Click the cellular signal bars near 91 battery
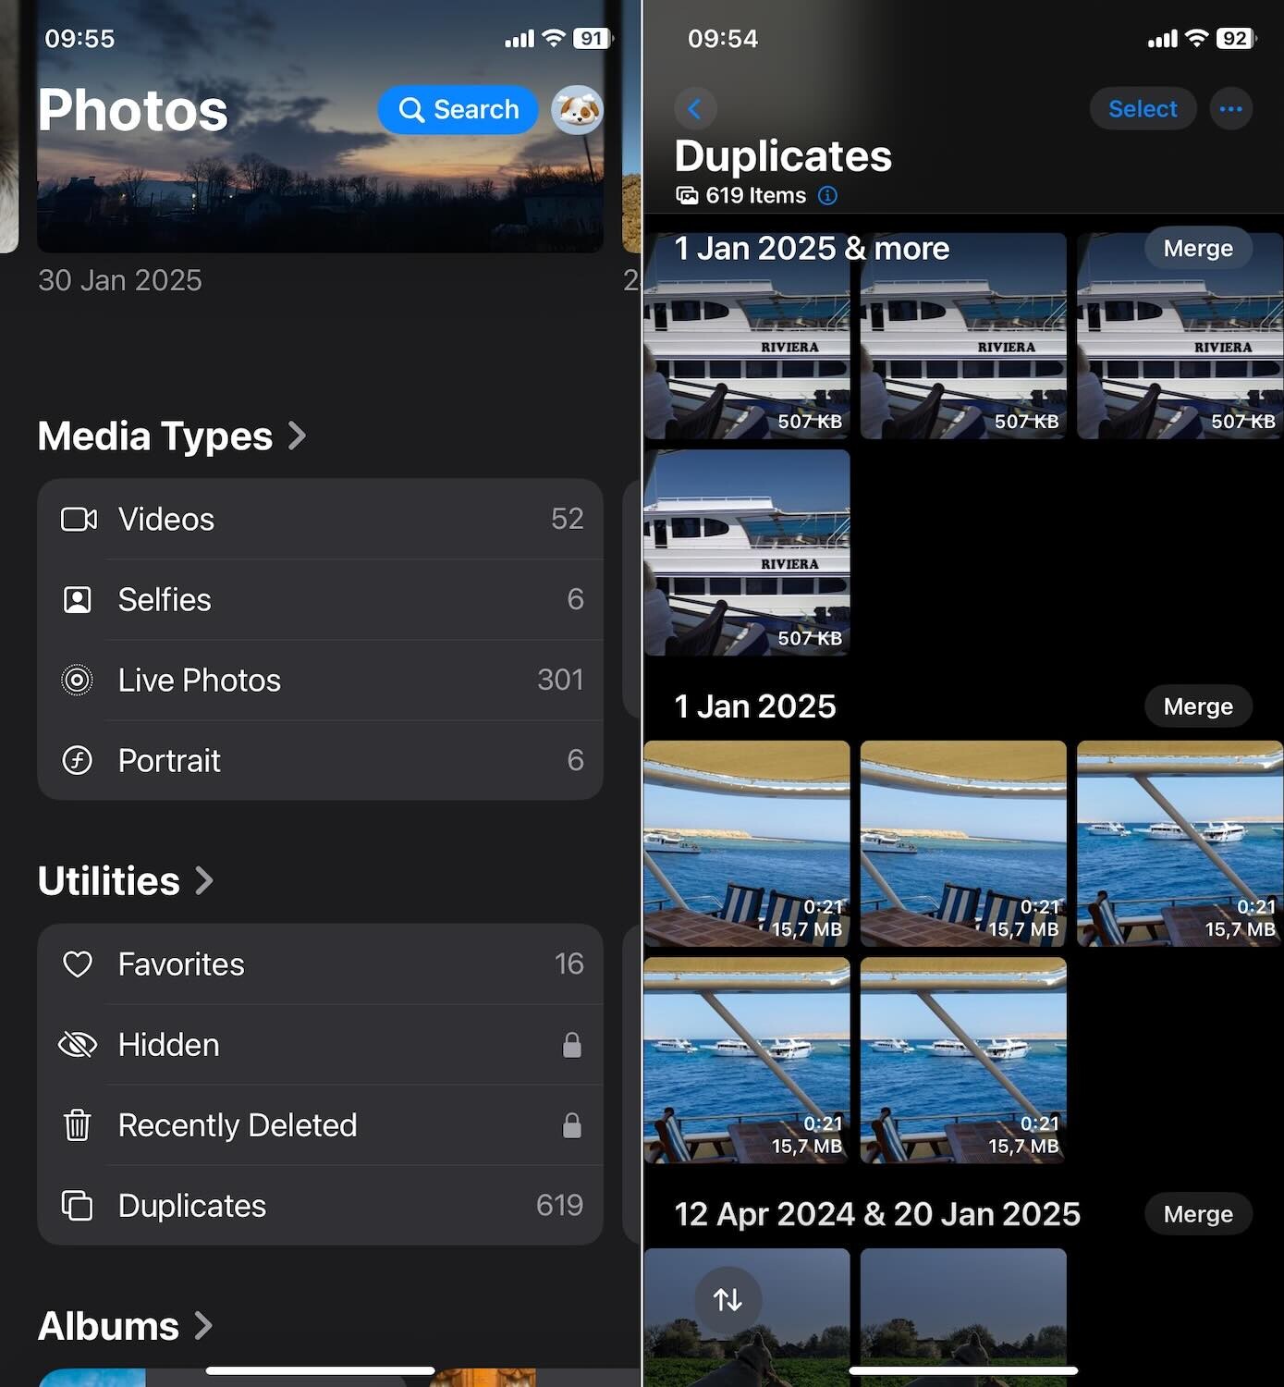Image resolution: width=1284 pixels, height=1387 pixels. (x=520, y=38)
